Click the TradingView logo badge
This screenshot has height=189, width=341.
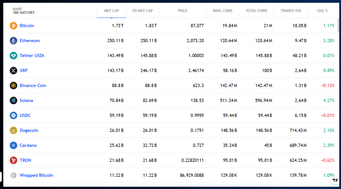pos(335,180)
